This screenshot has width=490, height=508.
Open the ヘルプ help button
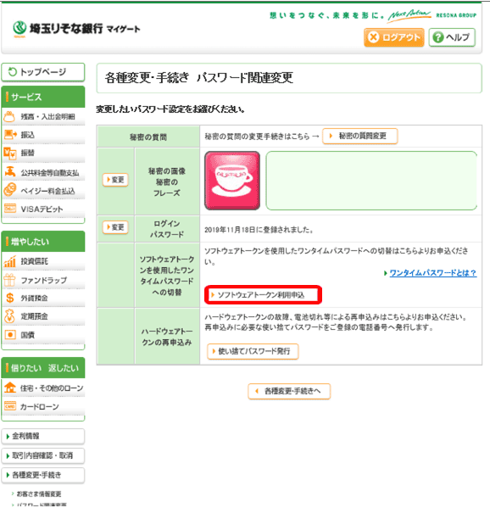tap(452, 37)
